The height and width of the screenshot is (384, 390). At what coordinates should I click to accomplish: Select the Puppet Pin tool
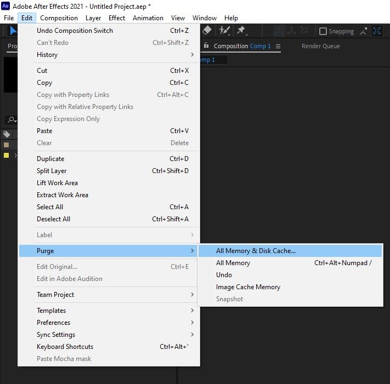241,31
